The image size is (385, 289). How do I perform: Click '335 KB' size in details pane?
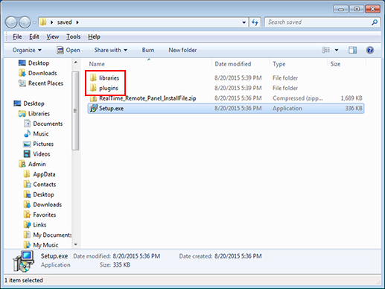(121, 265)
